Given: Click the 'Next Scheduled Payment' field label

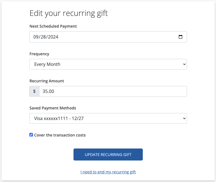Looking at the screenshot, I should 53,26.
